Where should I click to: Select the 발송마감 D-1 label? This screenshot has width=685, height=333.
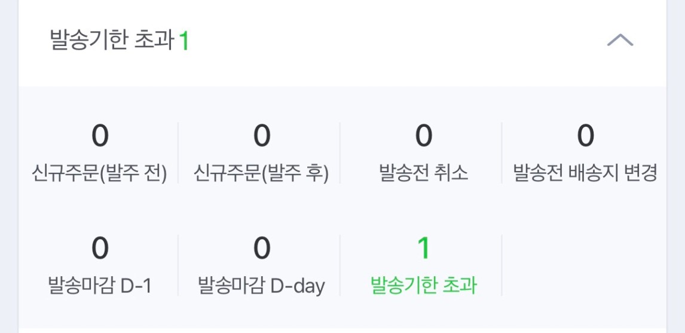[99, 286]
